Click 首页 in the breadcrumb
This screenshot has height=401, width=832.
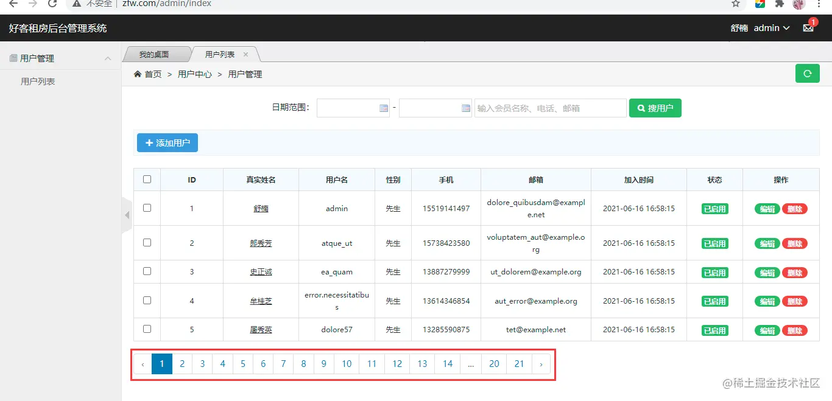point(153,74)
